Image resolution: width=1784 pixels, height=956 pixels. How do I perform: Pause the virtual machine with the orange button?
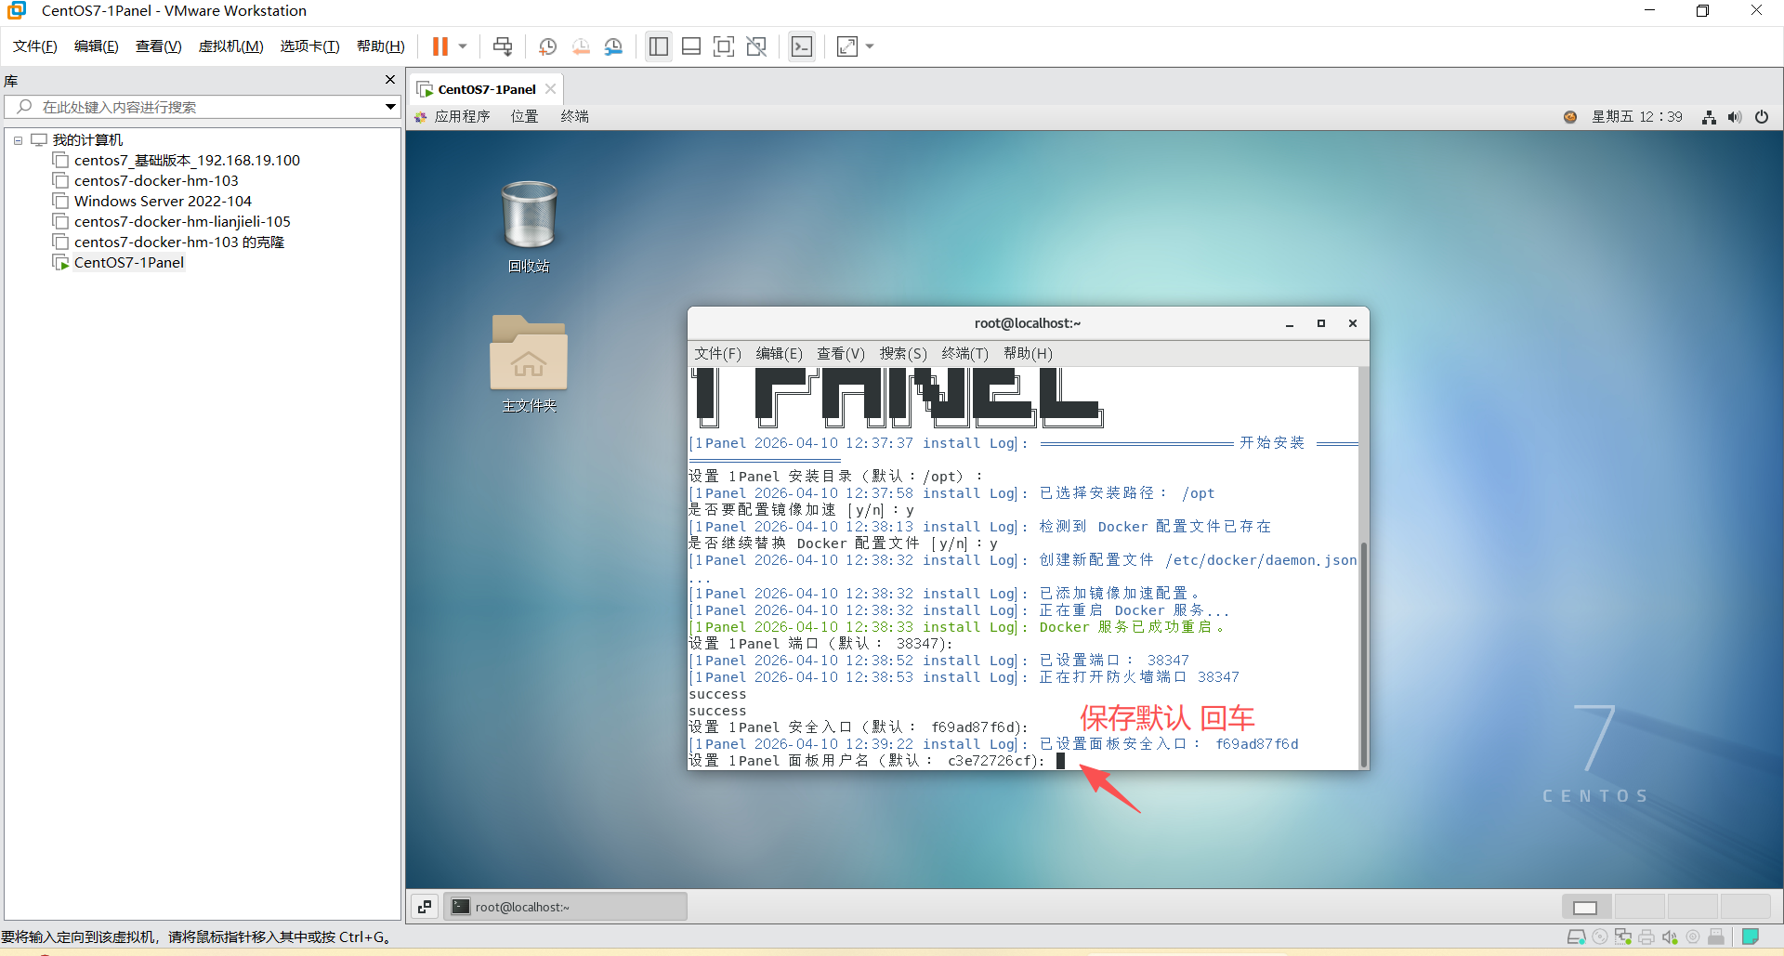pos(440,46)
